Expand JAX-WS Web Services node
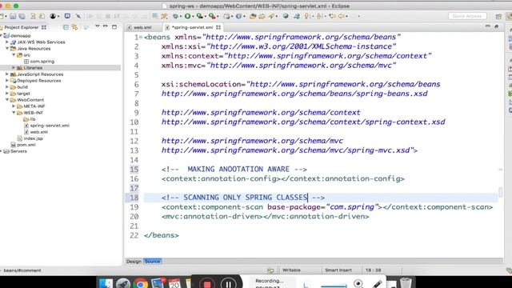 click(7, 42)
